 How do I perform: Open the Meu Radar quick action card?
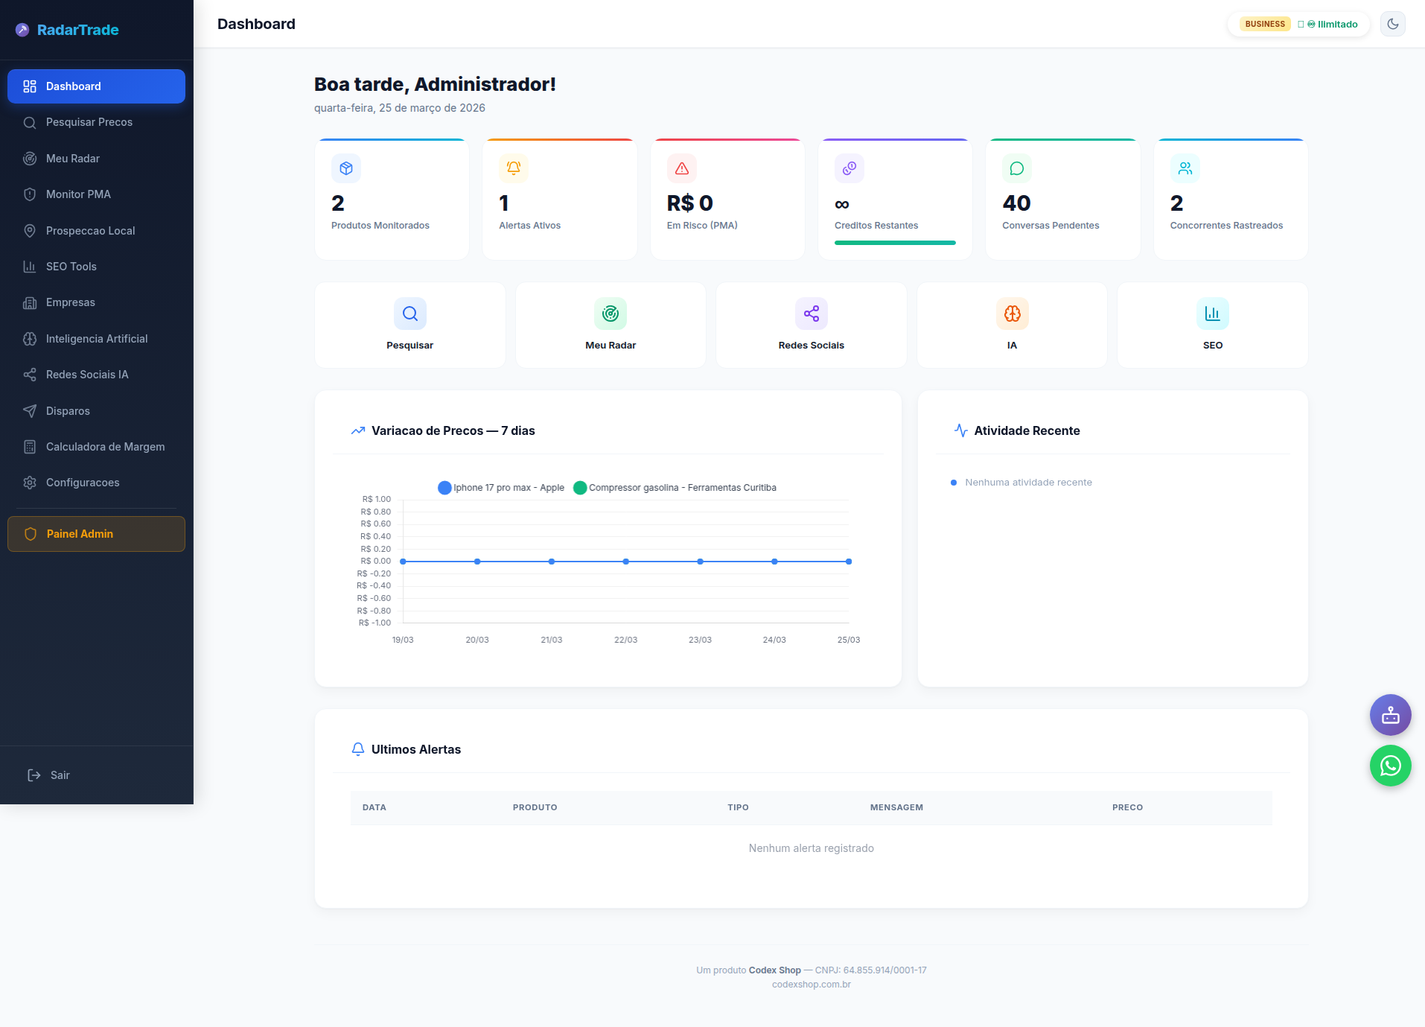point(610,325)
